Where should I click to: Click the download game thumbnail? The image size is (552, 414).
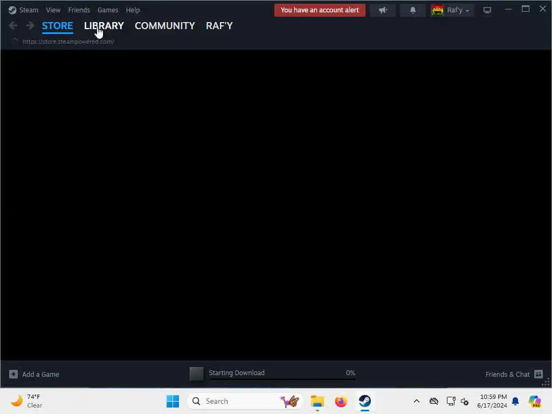click(x=197, y=374)
